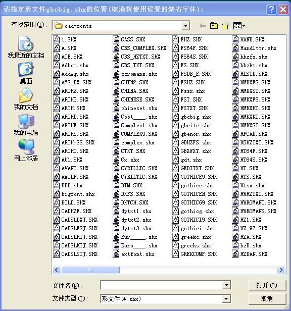This screenshot has width=291, height=311.
Task: Select file name GBHZFS.shx
Action: pos(196,142)
